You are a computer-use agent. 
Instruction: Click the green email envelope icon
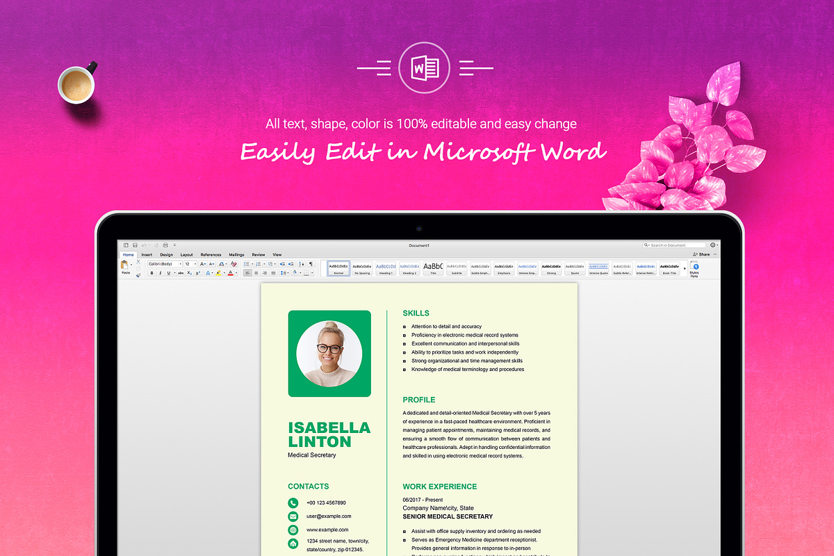pyautogui.click(x=293, y=516)
